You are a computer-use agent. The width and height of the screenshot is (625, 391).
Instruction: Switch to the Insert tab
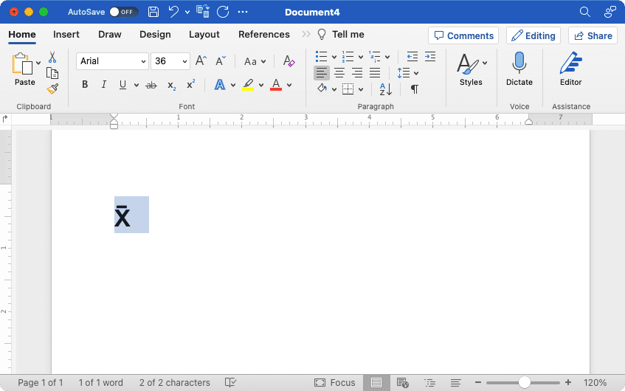[x=66, y=35]
